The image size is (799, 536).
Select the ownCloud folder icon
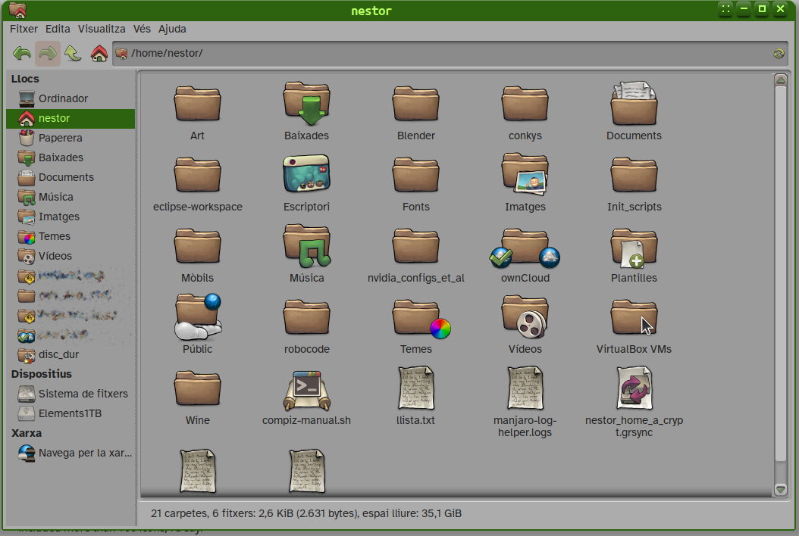[525, 248]
